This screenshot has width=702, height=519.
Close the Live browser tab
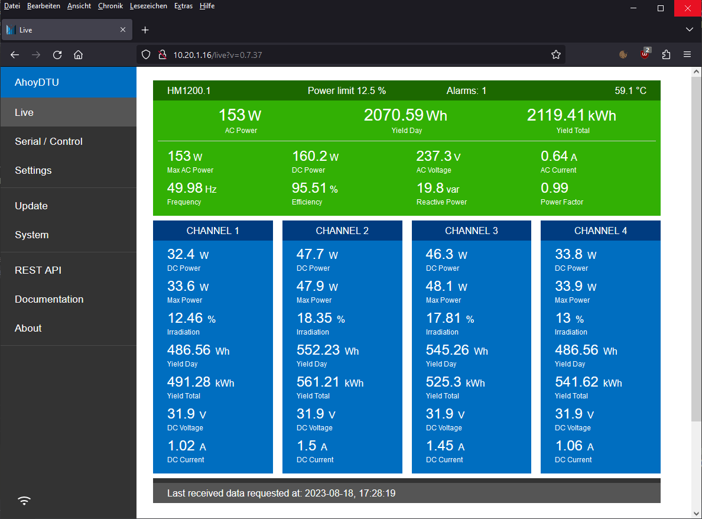(123, 30)
